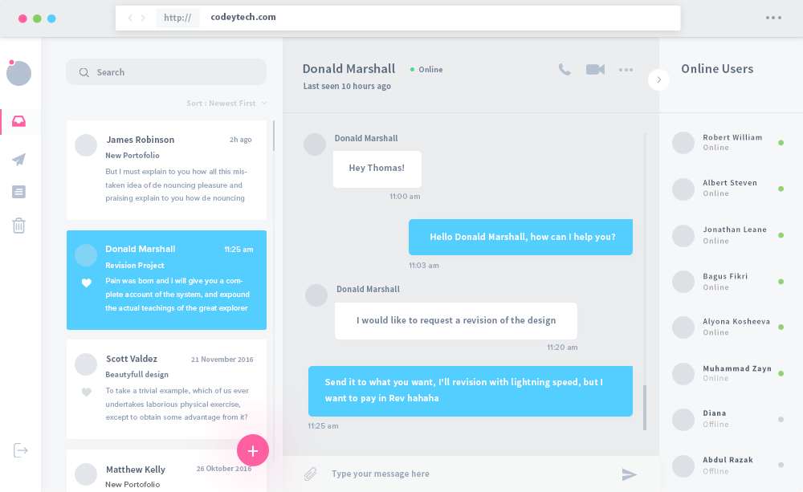Send the message with the arrow icon
Screen dimensions: 803x492
tap(629, 474)
